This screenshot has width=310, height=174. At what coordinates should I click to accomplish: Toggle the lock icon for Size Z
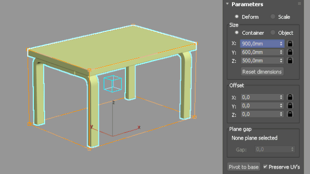290,60
